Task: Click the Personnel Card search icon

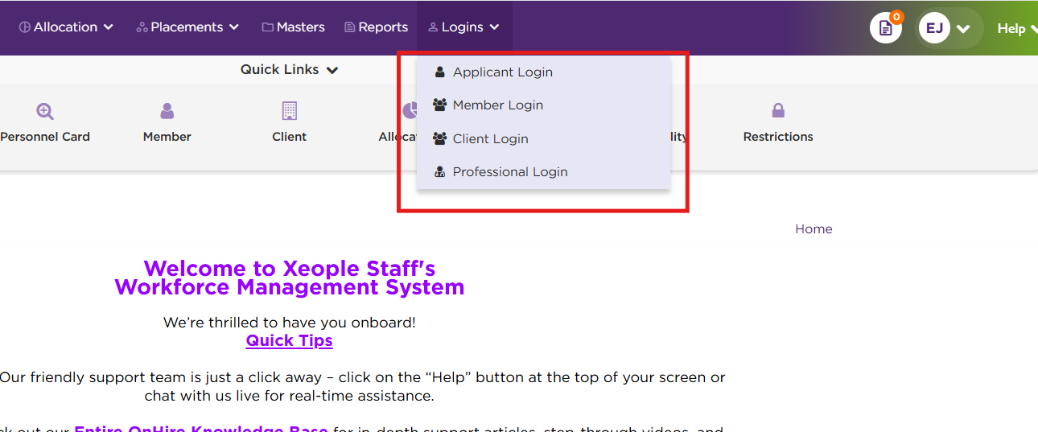Action: click(45, 111)
